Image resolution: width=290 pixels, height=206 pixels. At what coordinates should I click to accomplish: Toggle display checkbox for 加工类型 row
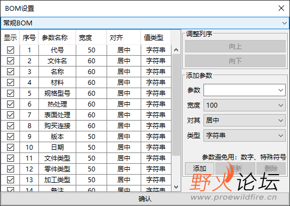[10, 180]
